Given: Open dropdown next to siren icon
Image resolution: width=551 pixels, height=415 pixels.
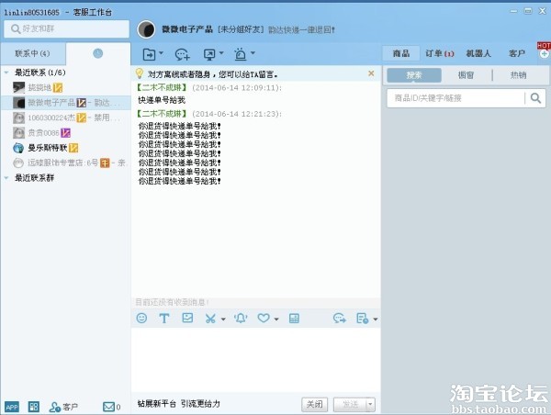Looking at the screenshot, I should click(253, 53).
